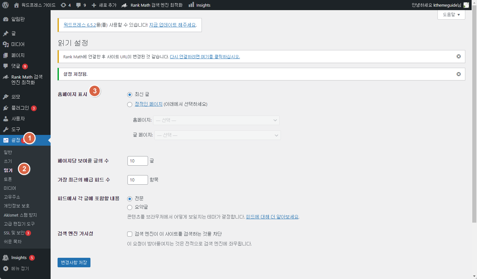
Task: Dismiss the 설정 저장됨 notice
Action: (x=459, y=74)
